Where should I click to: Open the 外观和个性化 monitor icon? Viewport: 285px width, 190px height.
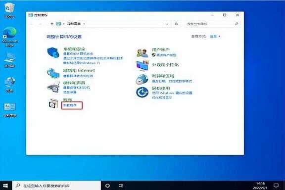click(142, 66)
